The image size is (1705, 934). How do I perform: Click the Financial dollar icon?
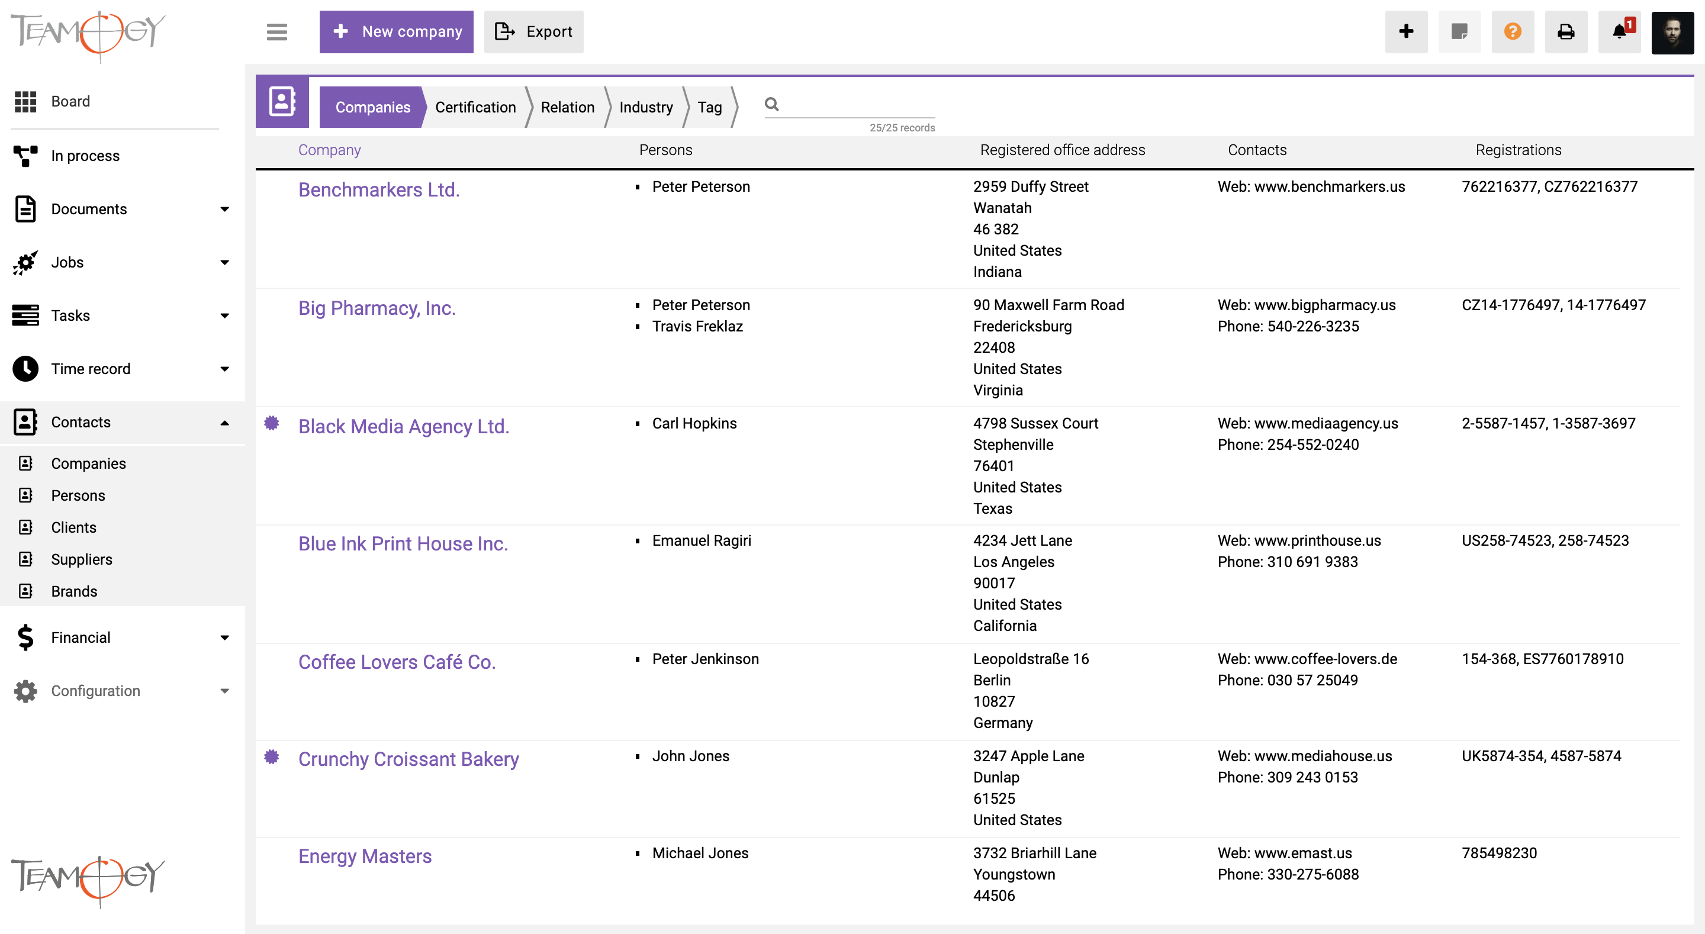pyautogui.click(x=25, y=637)
